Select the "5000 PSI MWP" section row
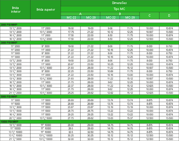The height and width of the screenshot is (141, 179). 89,96
